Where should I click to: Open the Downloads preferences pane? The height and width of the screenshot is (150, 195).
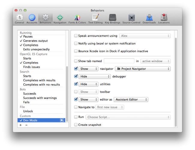point(149,19)
